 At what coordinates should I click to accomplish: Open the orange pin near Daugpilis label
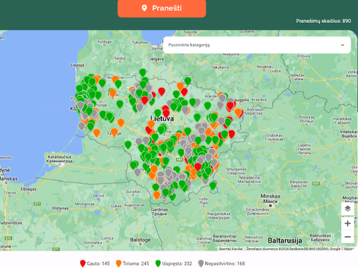click(x=238, y=112)
